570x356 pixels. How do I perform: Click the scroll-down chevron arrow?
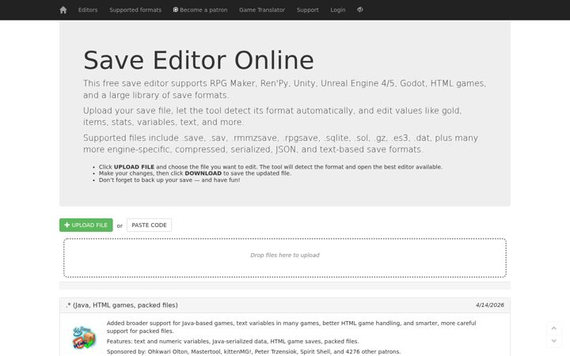coord(554,341)
